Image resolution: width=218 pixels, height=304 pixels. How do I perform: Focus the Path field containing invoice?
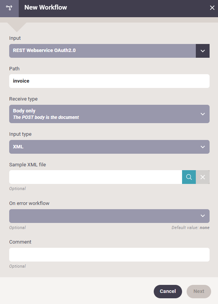coord(109,81)
